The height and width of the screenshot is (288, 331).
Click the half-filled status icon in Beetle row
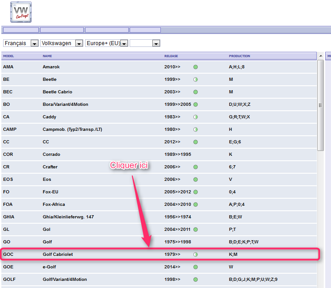196,79
